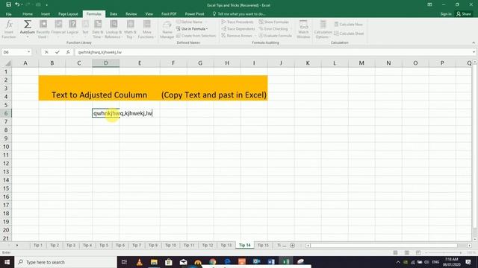Open the Tip 13 sheet tab
The width and height of the screenshot is (478, 268).
(226, 245)
